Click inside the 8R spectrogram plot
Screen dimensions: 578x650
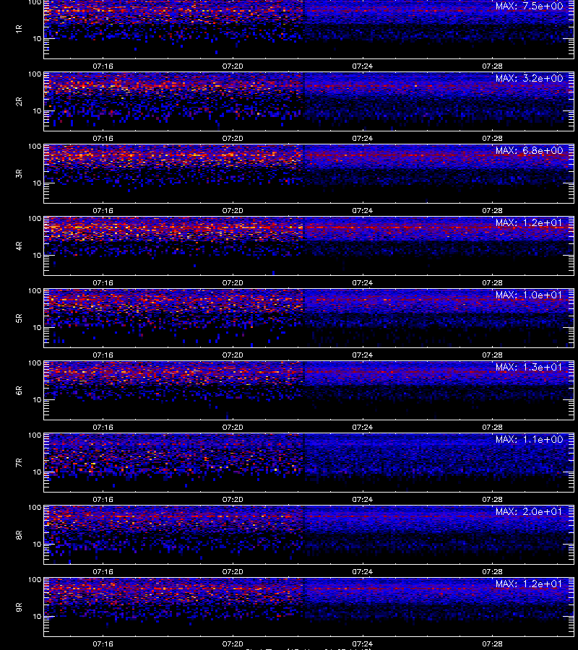pyautogui.click(x=309, y=534)
